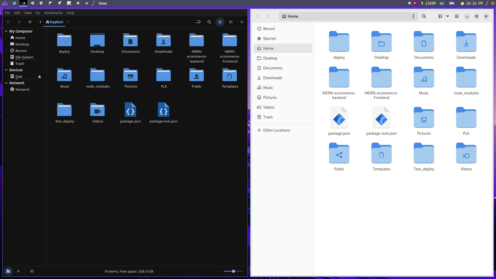Screen dimensions: 496x279
Task: Expand path bar right arrow in Nemo
Action: pyautogui.click(x=68, y=22)
